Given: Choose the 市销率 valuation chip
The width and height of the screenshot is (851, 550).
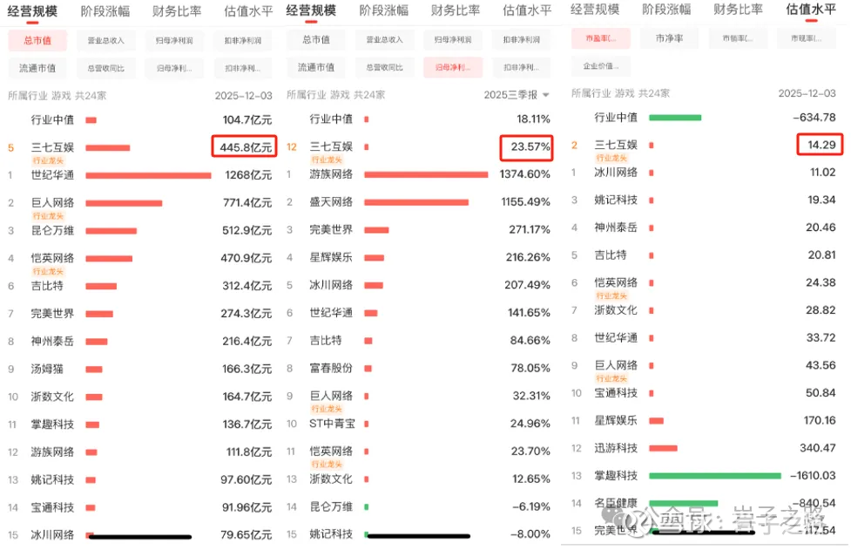Looking at the screenshot, I should pos(738,38).
